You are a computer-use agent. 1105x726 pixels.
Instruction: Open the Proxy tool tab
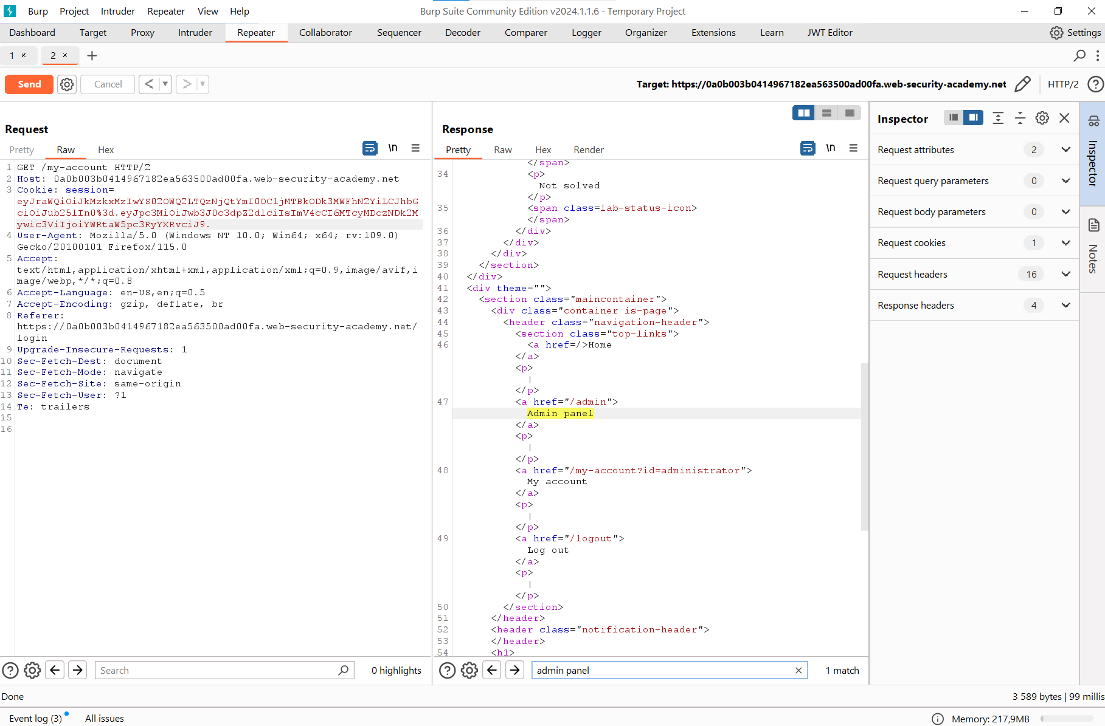142,33
